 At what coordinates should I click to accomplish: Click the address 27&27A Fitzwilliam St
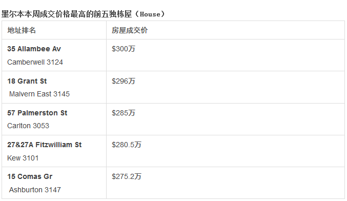tap(45, 145)
